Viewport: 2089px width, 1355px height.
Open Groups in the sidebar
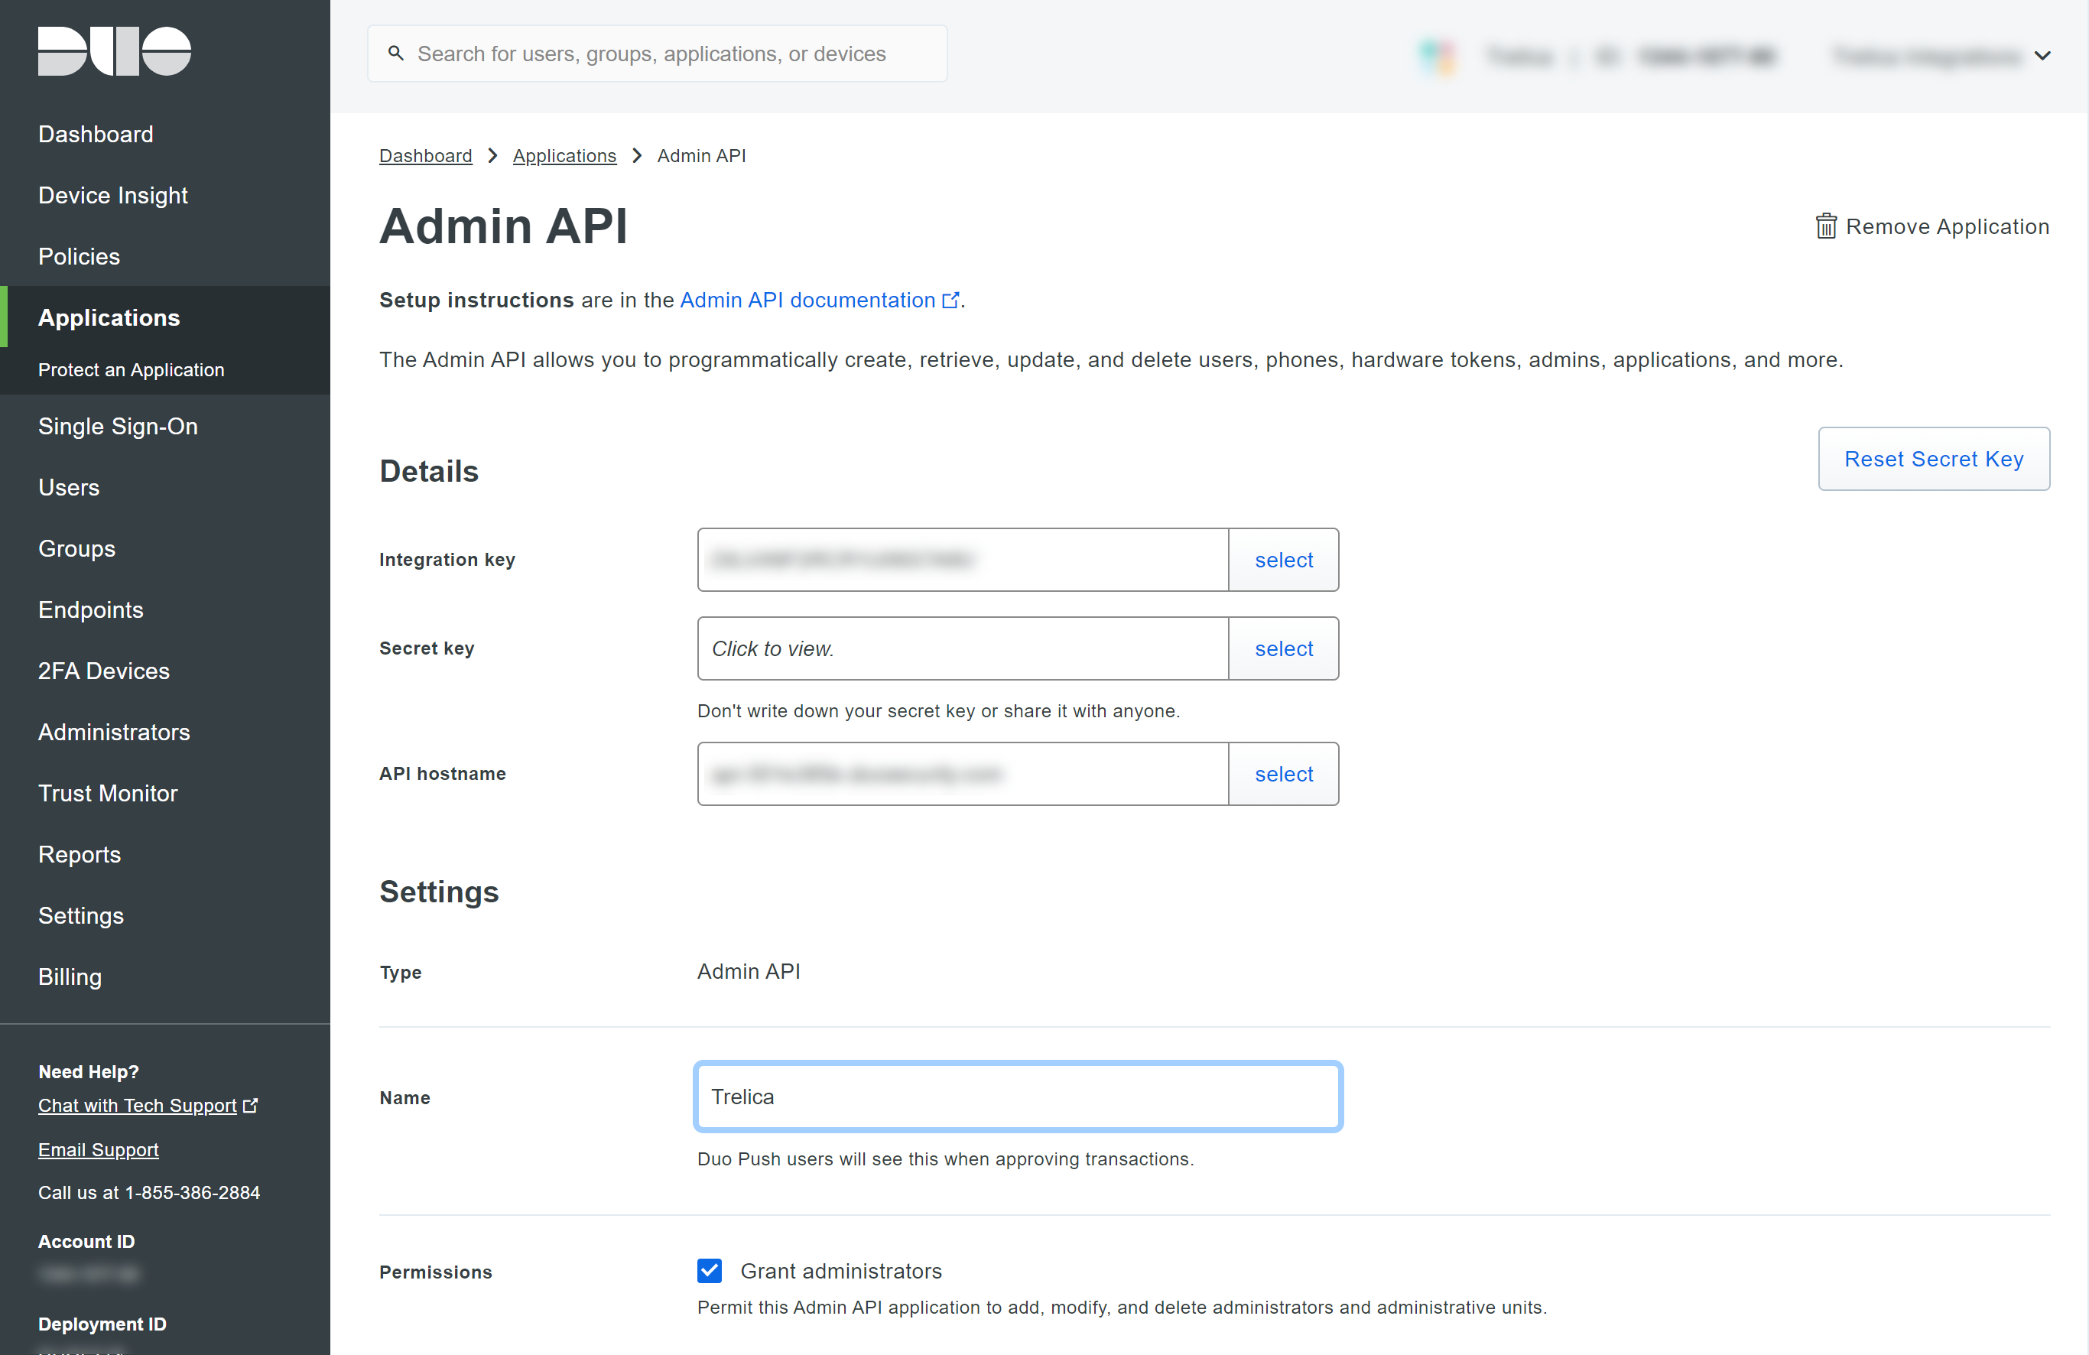click(x=76, y=548)
